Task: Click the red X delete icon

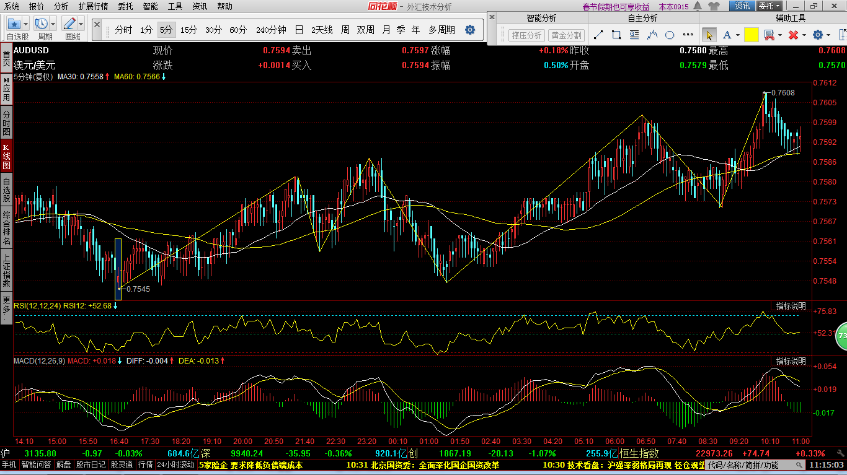Action: pyautogui.click(x=793, y=35)
